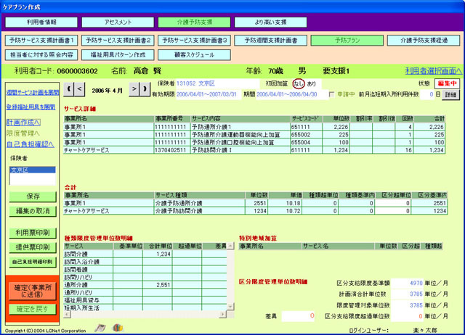This screenshot has height=335, width=465.
Task: Select あり for 初回加算
Action: click(312, 84)
